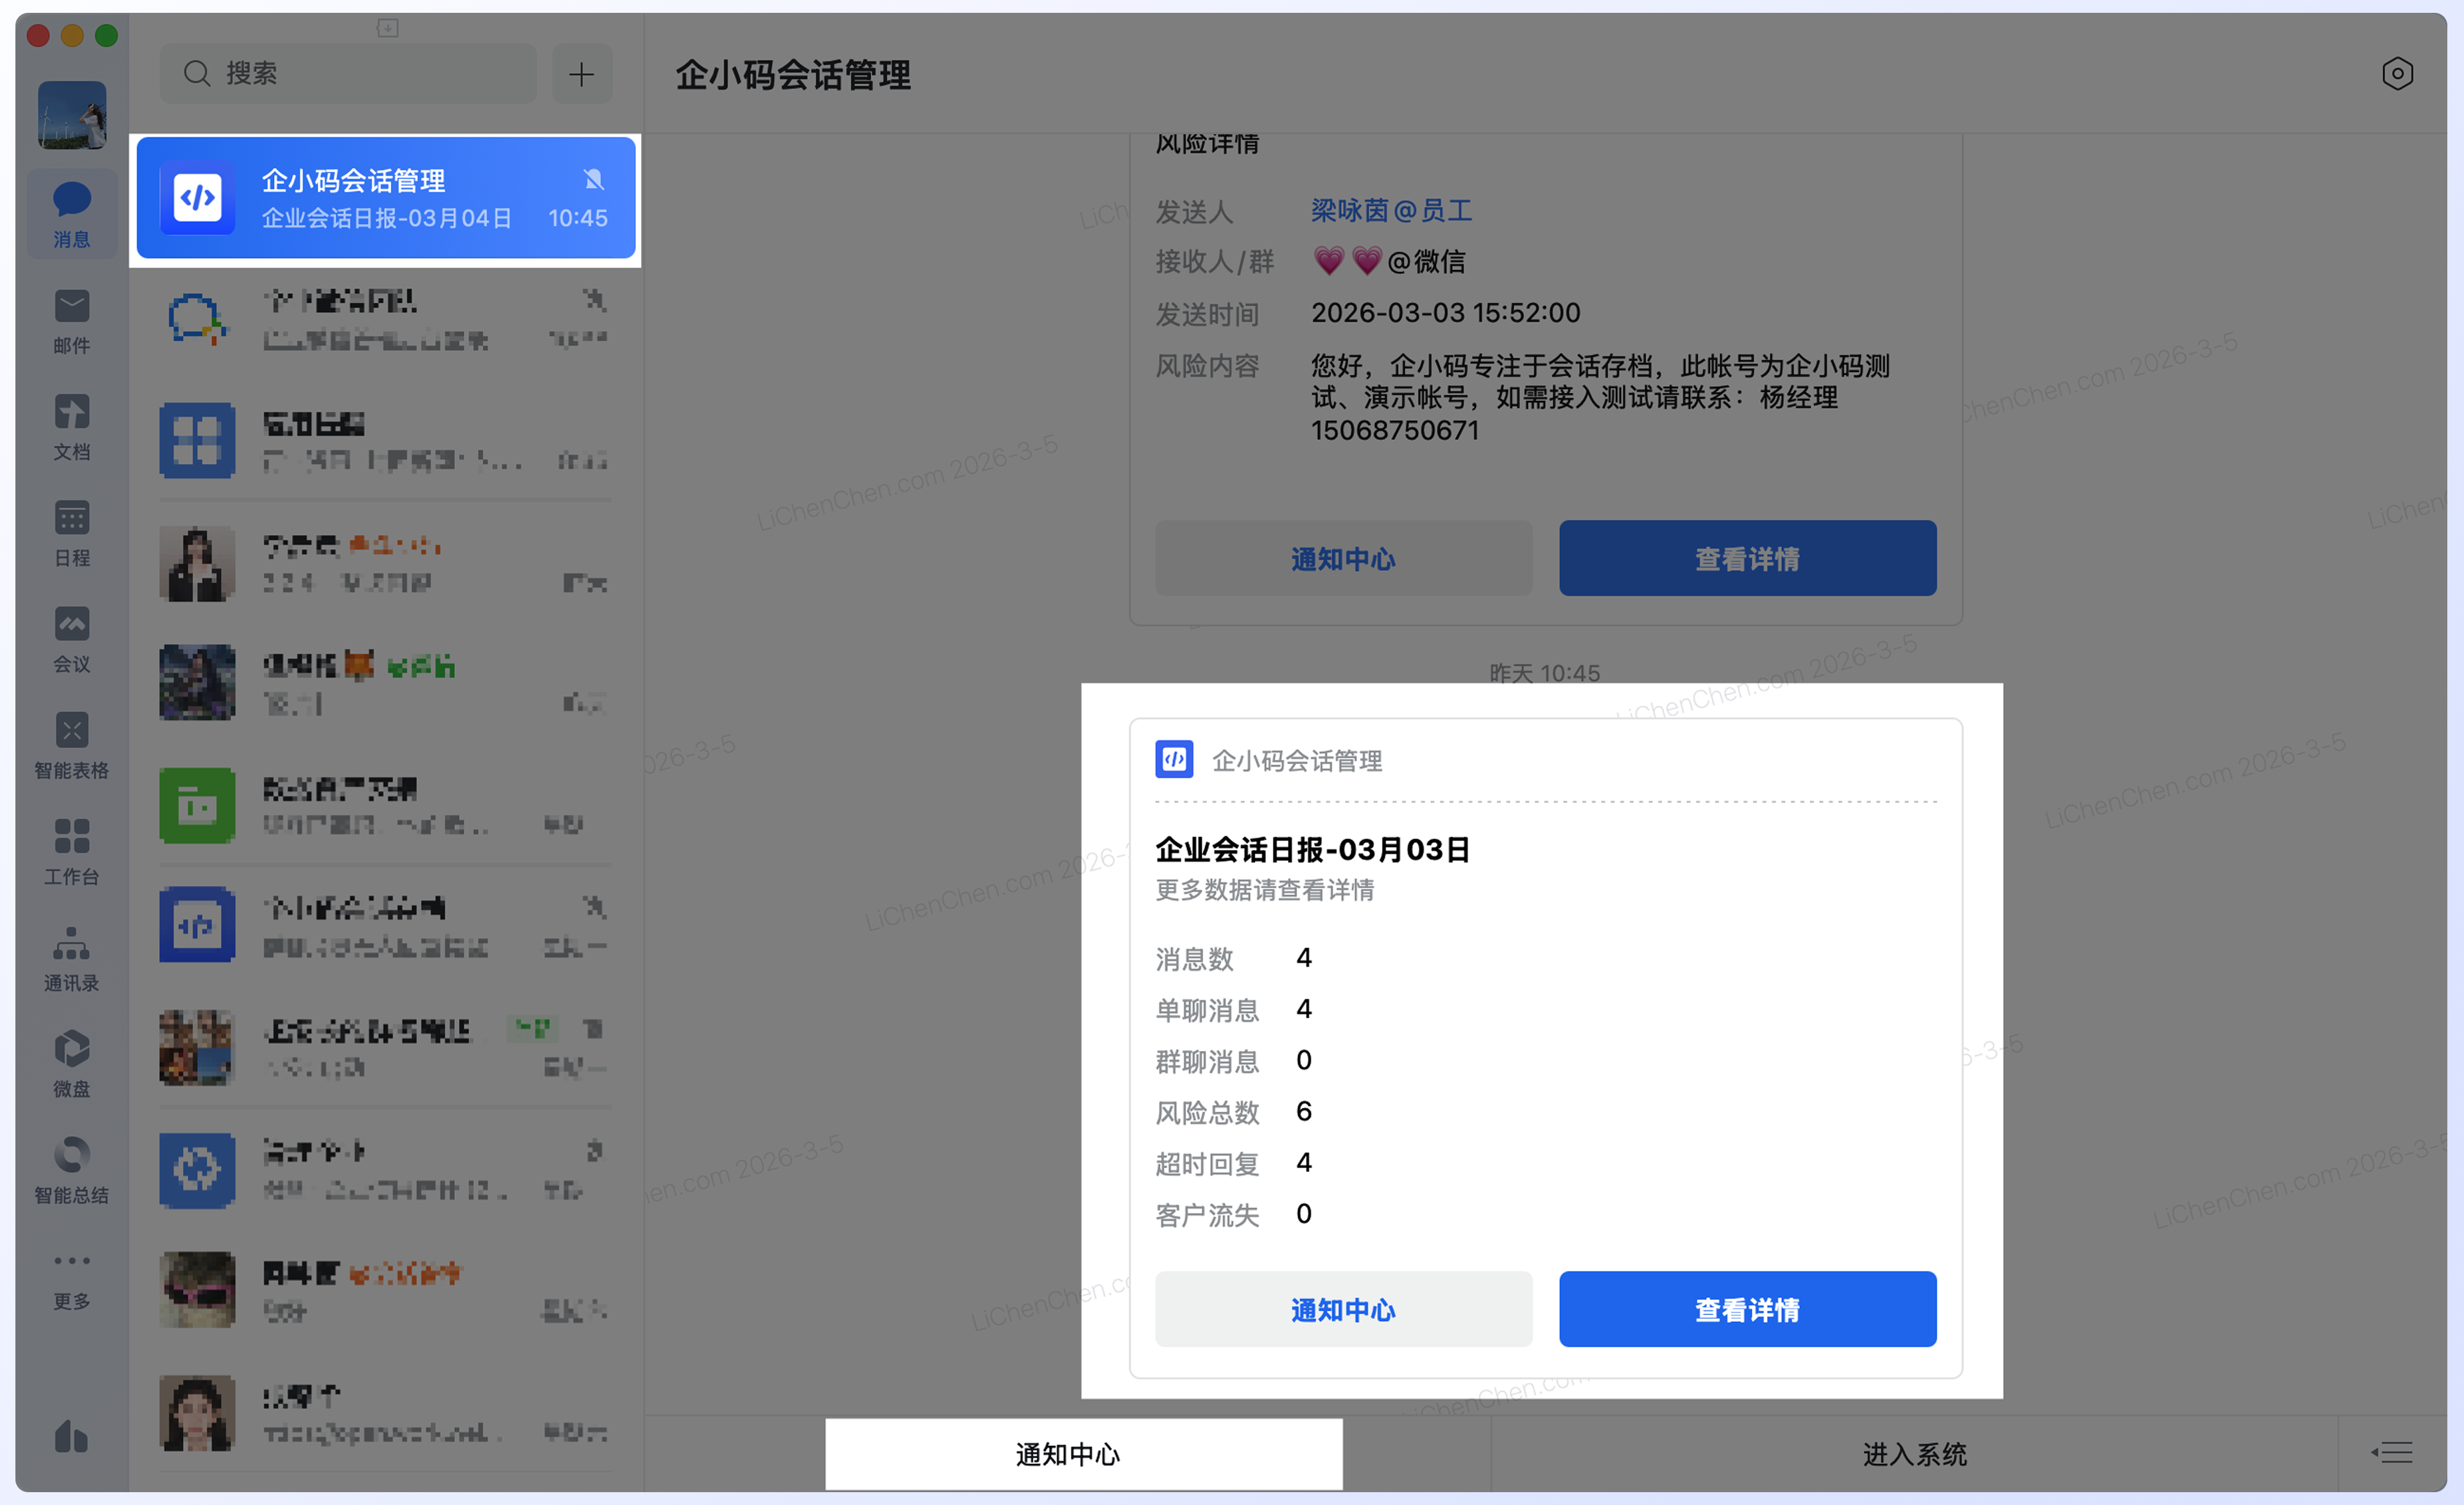This screenshot has height=1505, width=2464.
Task: Click the plus button next to search
Action: click(582, 73)
